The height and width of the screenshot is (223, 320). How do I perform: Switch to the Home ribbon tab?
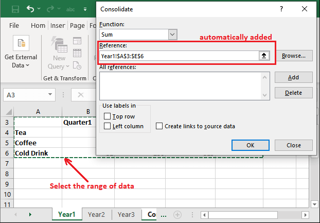tap(38, 26)
